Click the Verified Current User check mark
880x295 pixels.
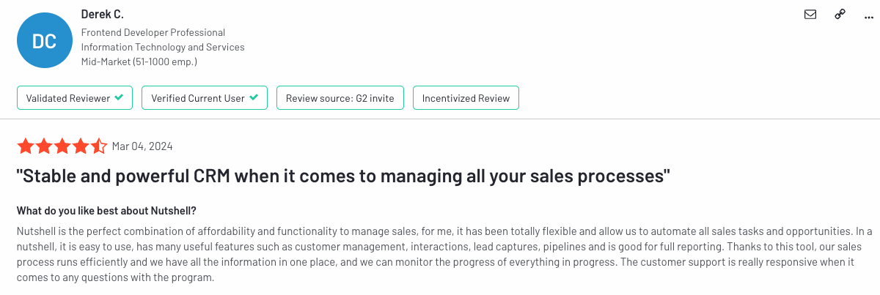pyautogui.click(x=254, y=97)
